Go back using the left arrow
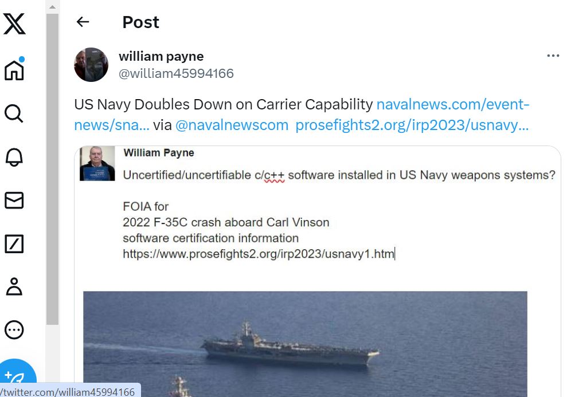The image size is (567, 397). point(83,22)
